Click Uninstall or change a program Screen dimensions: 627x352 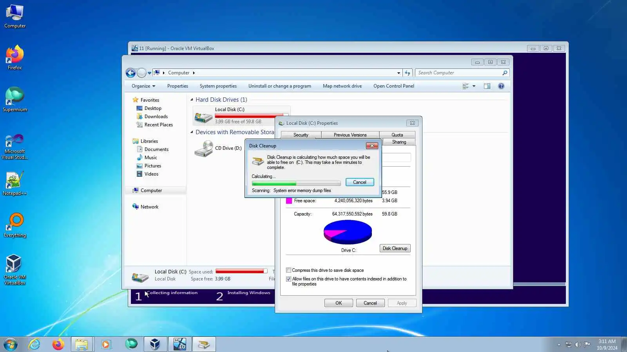tap(280, 86)
